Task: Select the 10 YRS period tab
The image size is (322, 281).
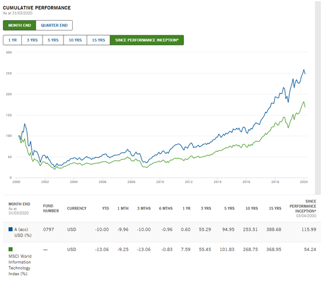Action: tap(75, 40)
